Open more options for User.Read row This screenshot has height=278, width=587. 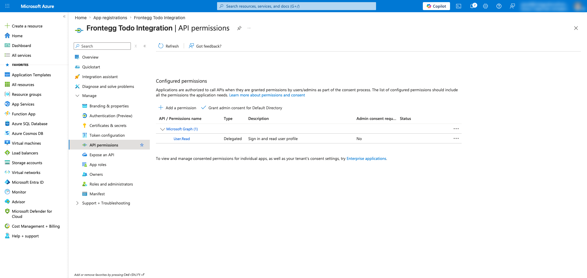click(x=456, y=139)
